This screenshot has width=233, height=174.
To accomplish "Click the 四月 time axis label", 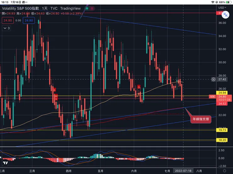I will [69, 171].
